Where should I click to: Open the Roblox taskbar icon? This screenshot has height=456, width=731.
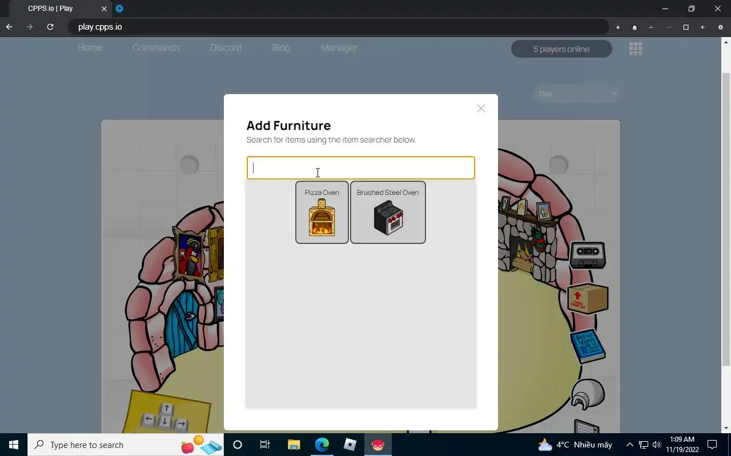point(350,445)
